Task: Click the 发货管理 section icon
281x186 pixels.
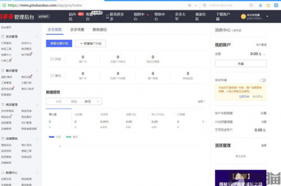Action: (3, 36)
